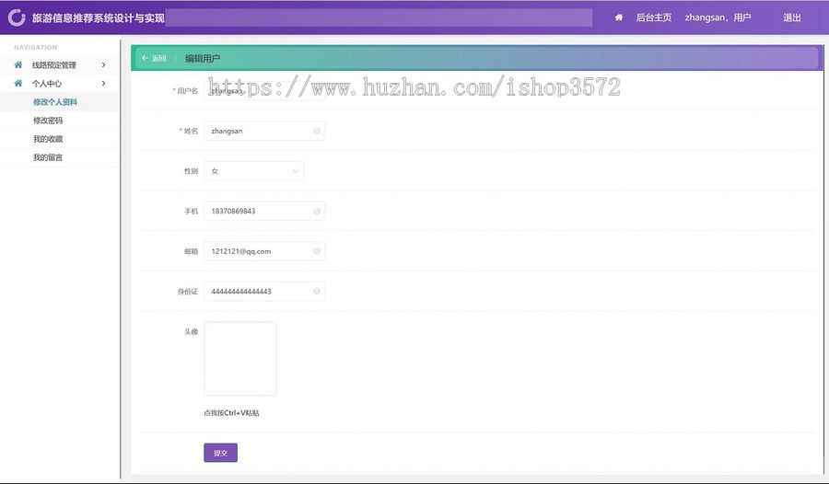Click the check icon in 手机 field
Screen dimensions: 829x484
pyautogui.click(x=317, y=212)
